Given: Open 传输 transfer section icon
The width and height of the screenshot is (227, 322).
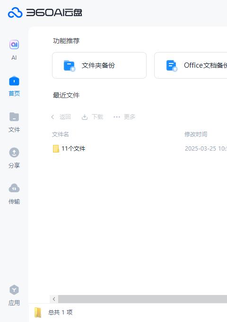Looking at the screenshot, I should [14, 188].
